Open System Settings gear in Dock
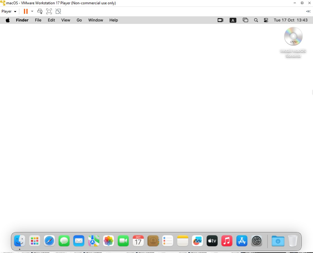 coord(257,241)
